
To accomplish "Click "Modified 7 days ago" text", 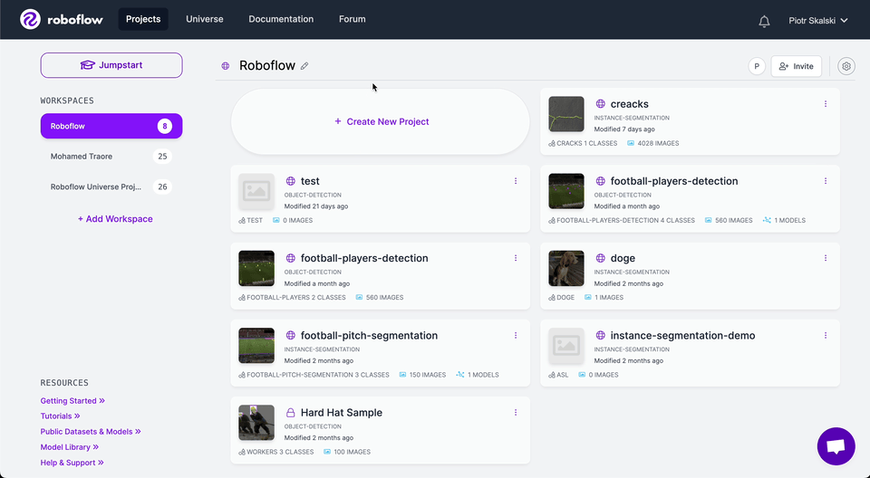I will [x=624, y=129].
